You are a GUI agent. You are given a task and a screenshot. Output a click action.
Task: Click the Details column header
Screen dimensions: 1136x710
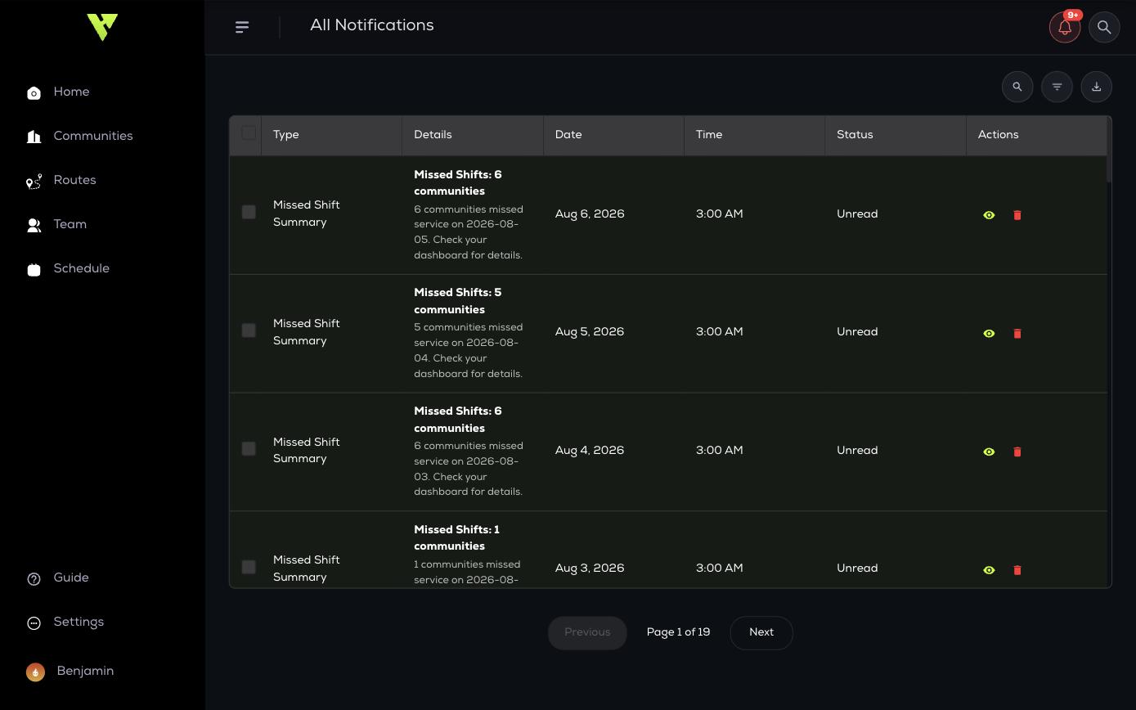pyautogui.click(x=473, y=135)
